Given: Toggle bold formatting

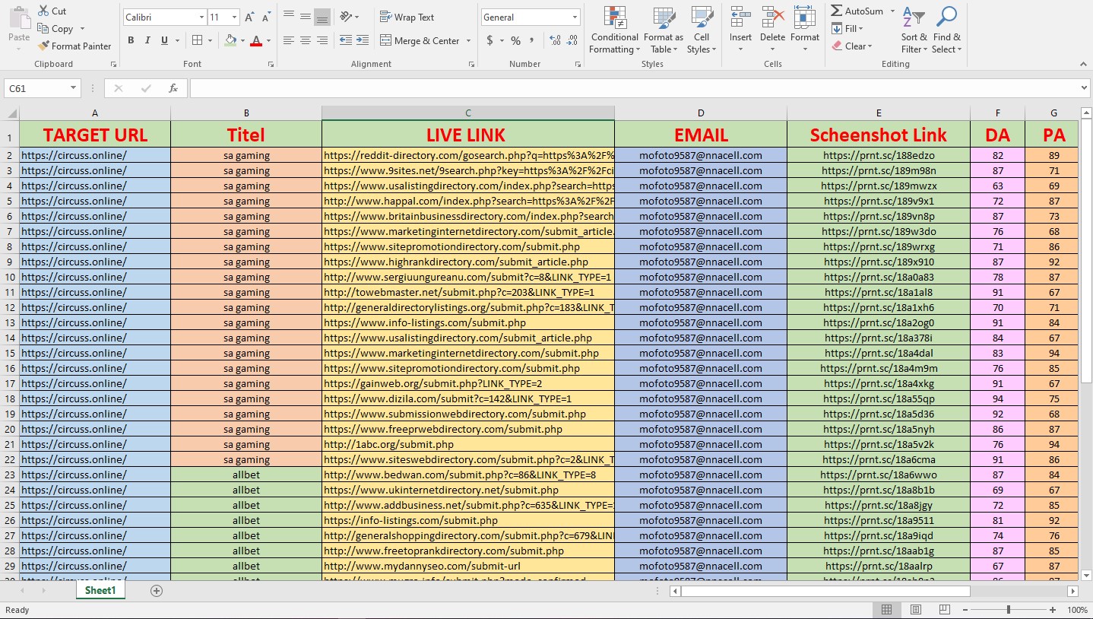Looking at the screenshot, I should (131, 40).
